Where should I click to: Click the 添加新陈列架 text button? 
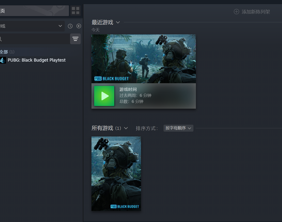click(x=256, y=12)
